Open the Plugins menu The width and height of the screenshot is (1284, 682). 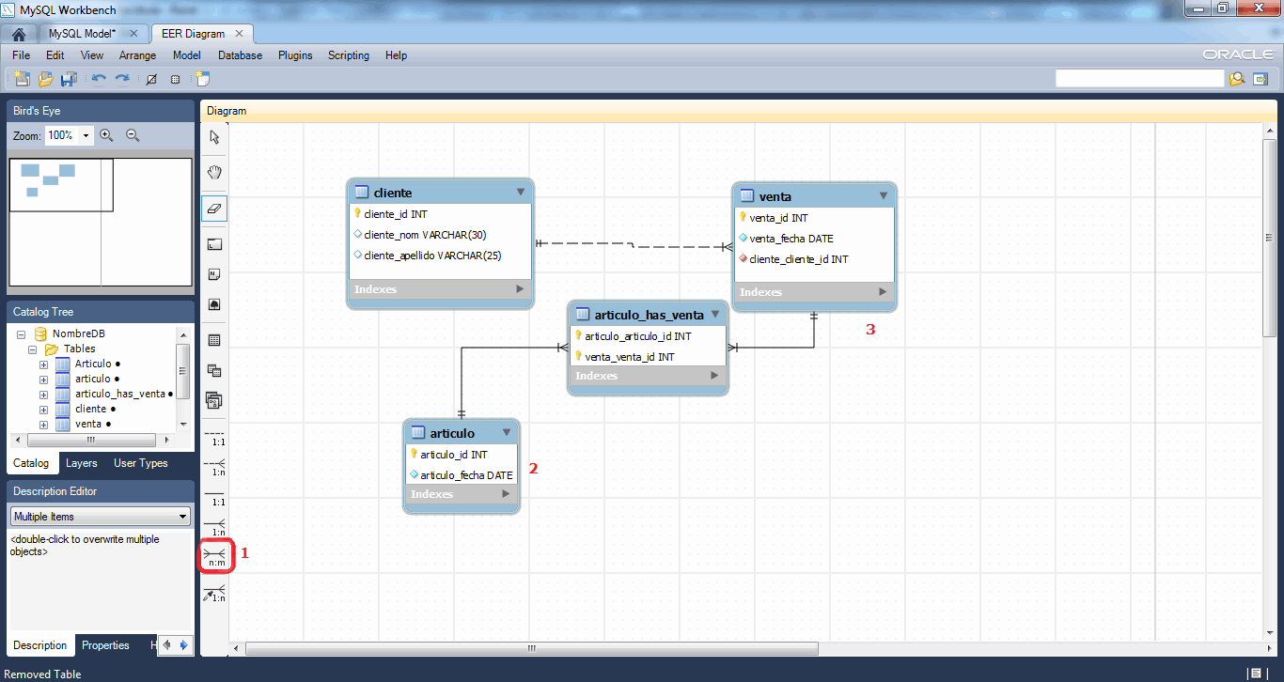pos(295,55)
